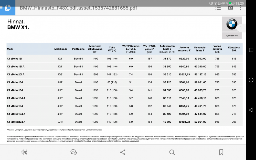Select model code JH11
Image resolution: width=256 pixels, height=160 pixels.
click(60, 82)
